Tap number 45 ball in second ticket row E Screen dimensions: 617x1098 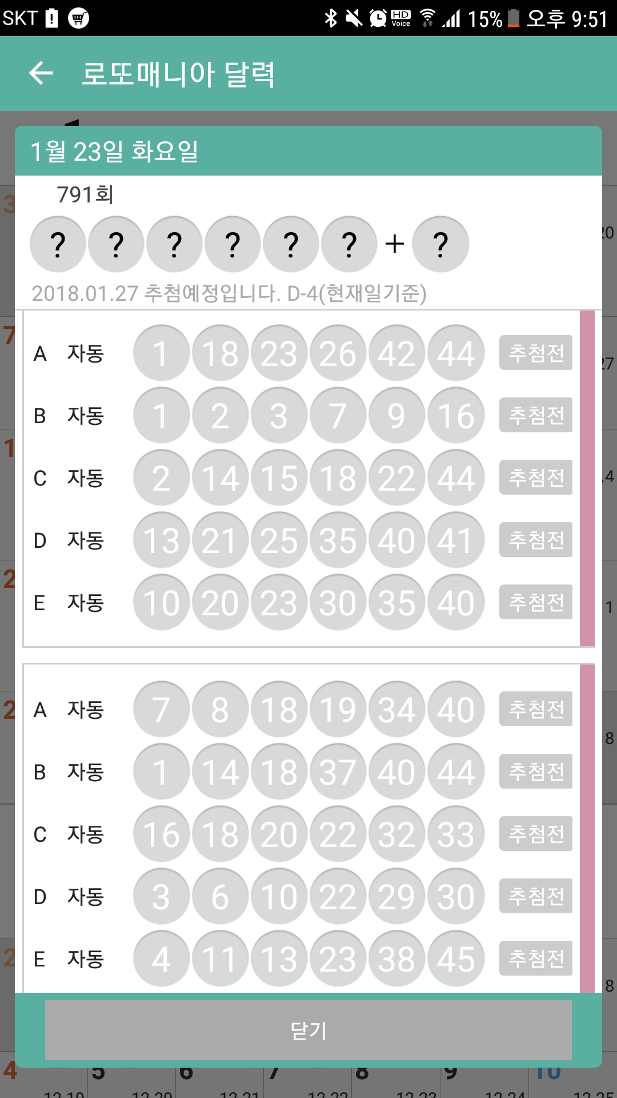point(456,958)
